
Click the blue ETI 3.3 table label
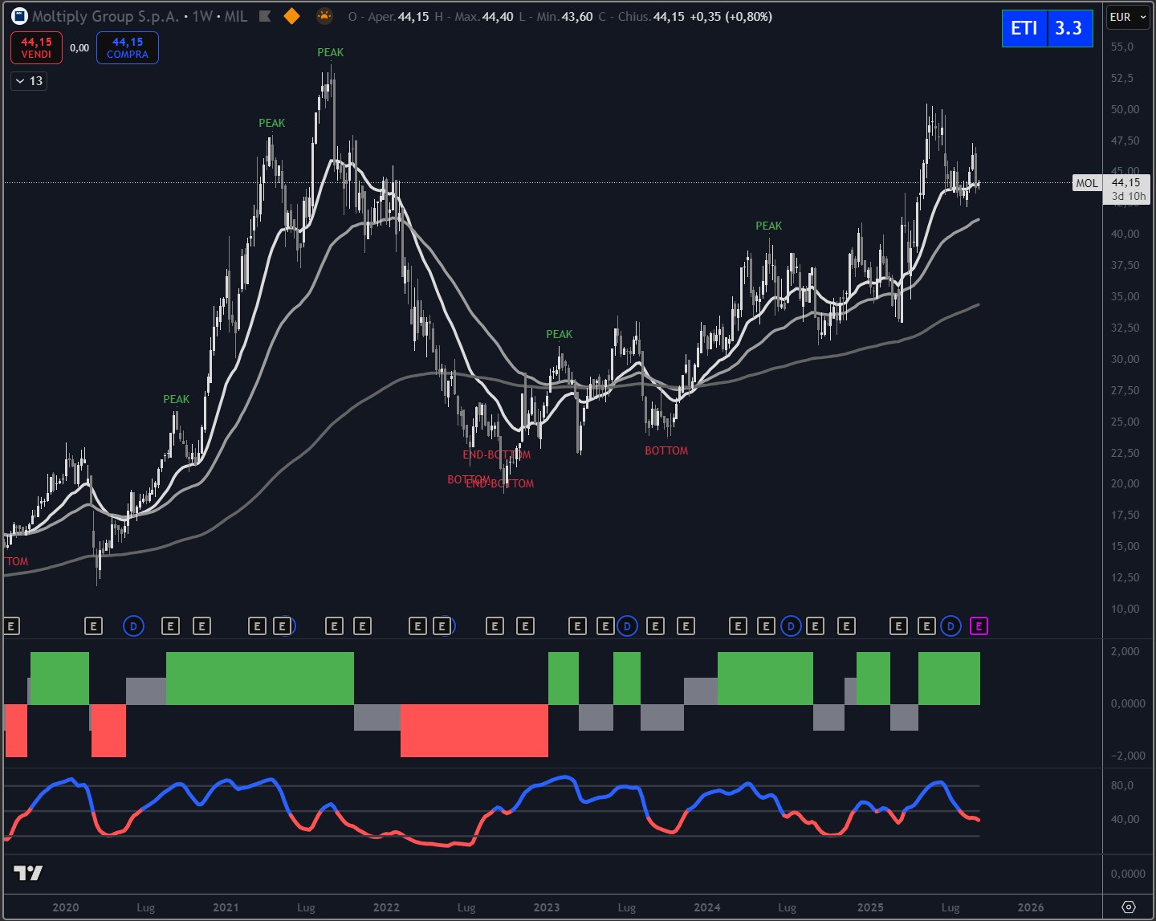1047,28
